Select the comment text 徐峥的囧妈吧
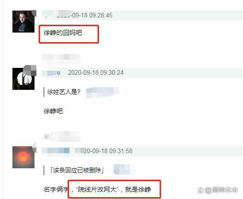This screenshot has height=199, width=243. [x=63, y=33]
